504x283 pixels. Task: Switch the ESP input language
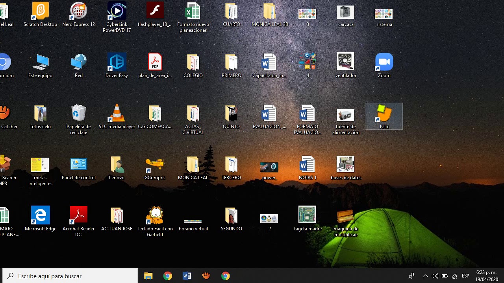(x=465, y=276)
